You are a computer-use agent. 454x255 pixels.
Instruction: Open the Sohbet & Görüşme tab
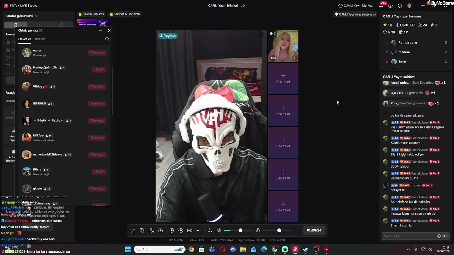pyautogui.click(x=125, y=14)
